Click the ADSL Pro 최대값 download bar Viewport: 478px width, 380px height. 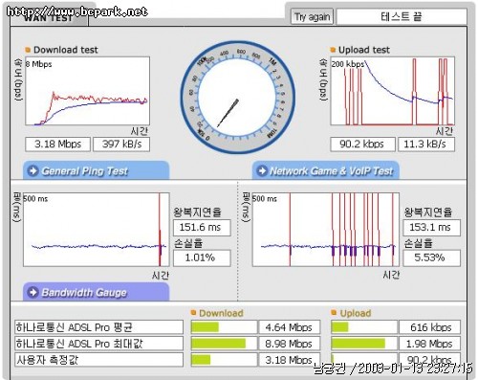tap(224, 344)
